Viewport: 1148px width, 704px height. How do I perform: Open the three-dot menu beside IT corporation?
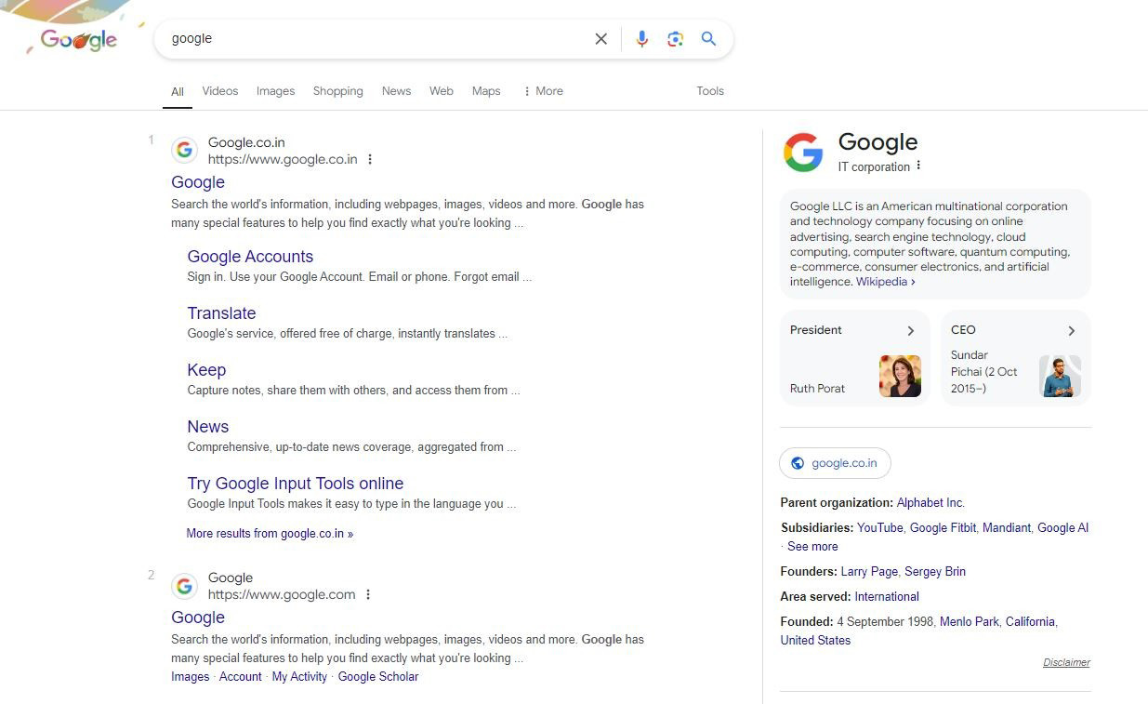(917, 166)
